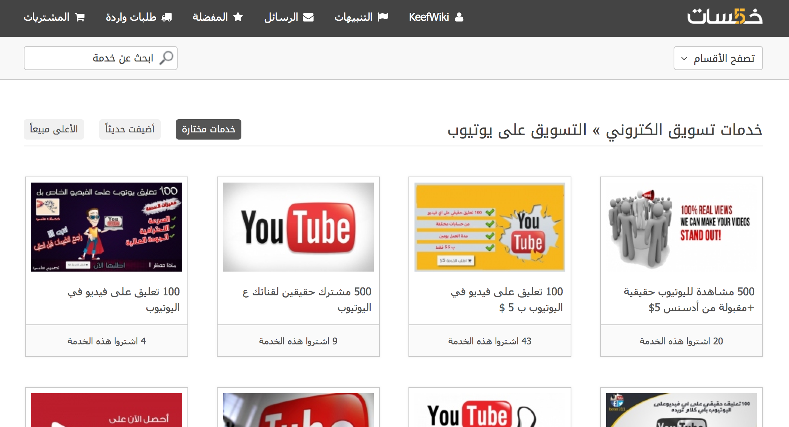This screenshot has height=427, width=789.
Task: Click 9 اشتروا هذه الخدمة text
Action: (298, 341)
